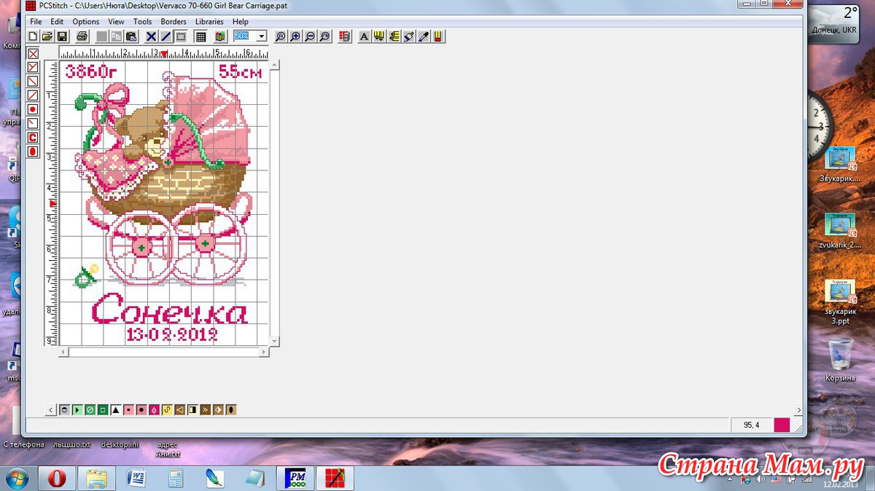
Task: Print the pattern using printer icon
Action: (82, 36)
